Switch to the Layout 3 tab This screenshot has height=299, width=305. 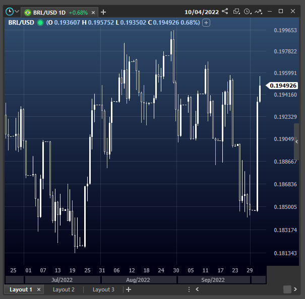tap(103, 289)
